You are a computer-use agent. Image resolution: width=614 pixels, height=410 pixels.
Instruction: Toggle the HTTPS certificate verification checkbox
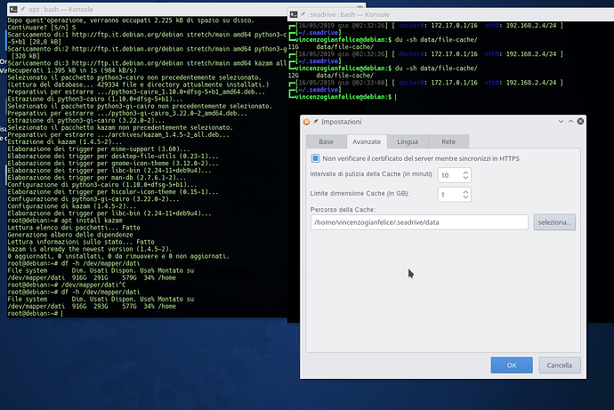[315, 158]
